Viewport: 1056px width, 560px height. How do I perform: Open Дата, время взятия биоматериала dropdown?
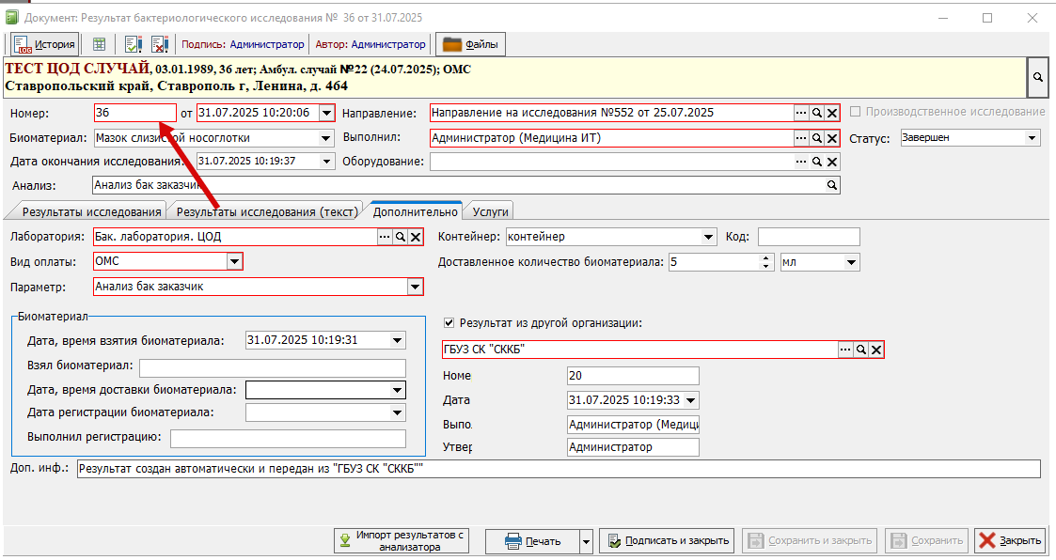[398, 340]
